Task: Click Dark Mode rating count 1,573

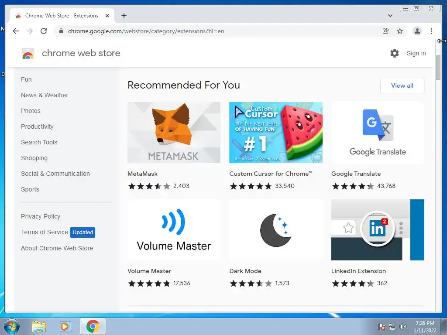Action: 282,283
